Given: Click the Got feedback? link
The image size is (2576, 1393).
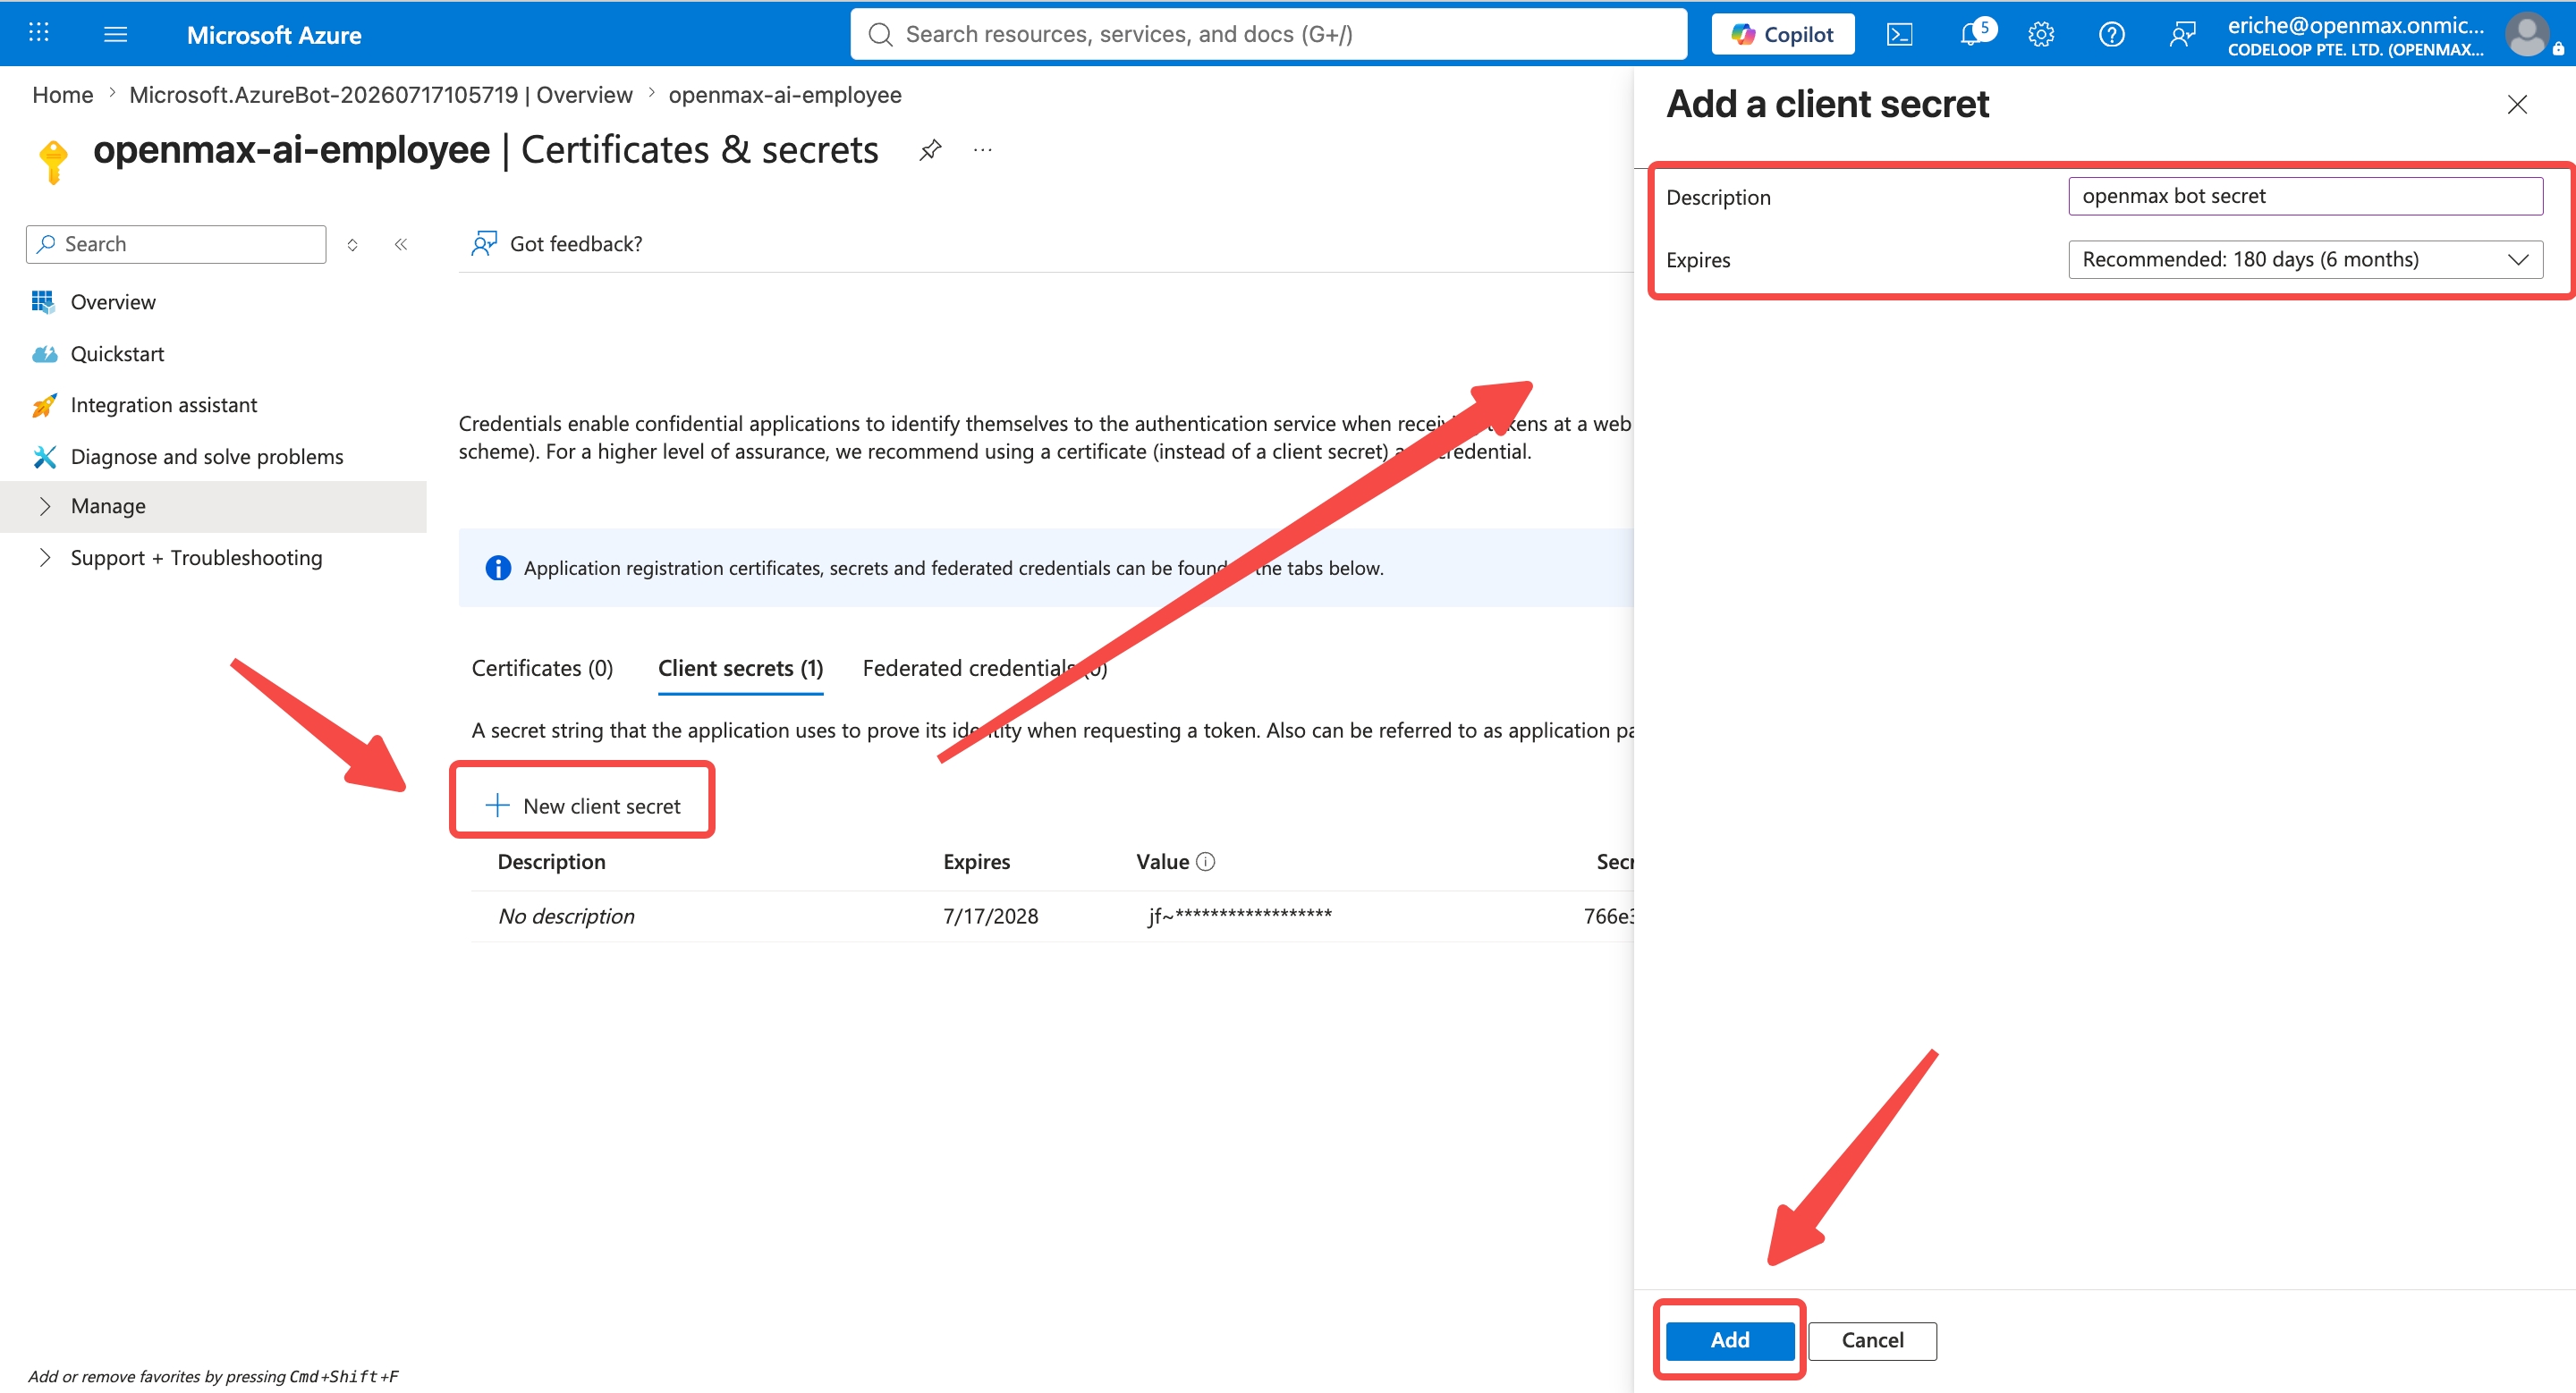Looking at the screenshot, I should pos(556,244).
